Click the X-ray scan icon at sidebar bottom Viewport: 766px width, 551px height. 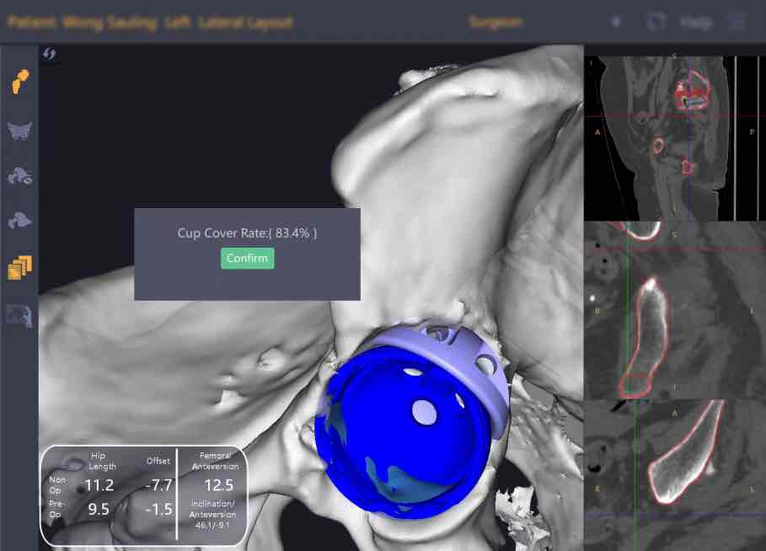pos(19,316)
